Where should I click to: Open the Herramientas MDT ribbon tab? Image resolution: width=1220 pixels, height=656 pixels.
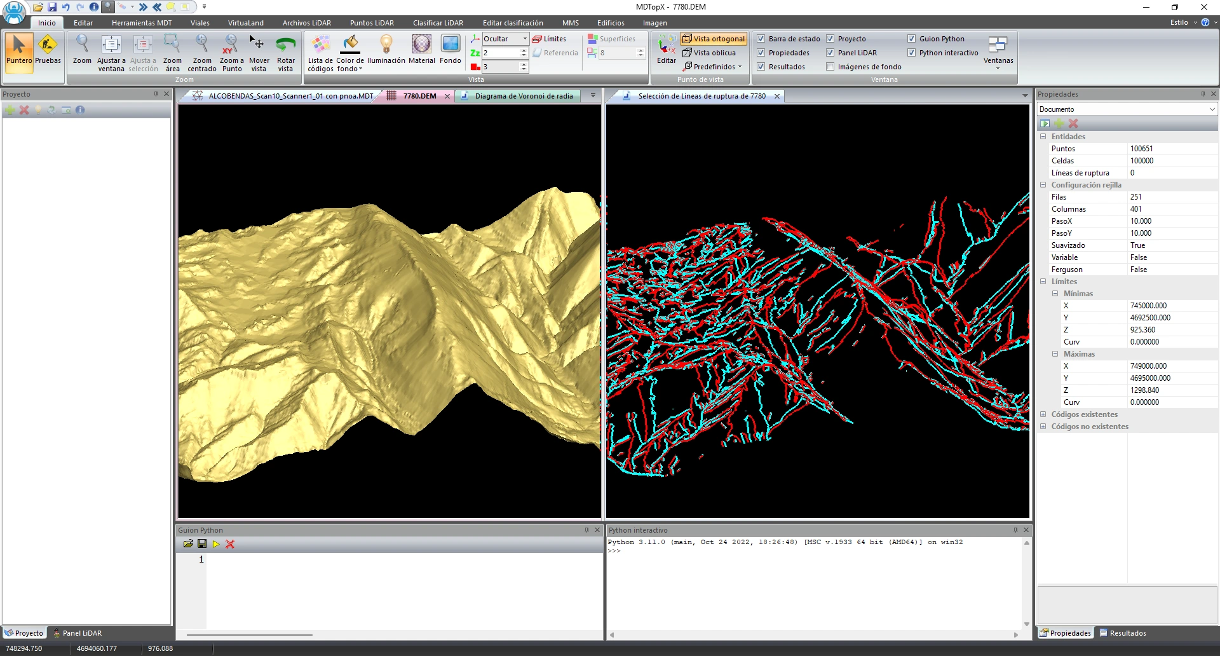pos(142,23)
